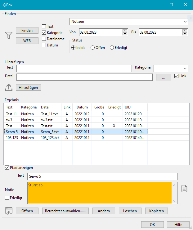Click the Betrachter auswählen button
The image size is (193, 230).
coord(65,211)
